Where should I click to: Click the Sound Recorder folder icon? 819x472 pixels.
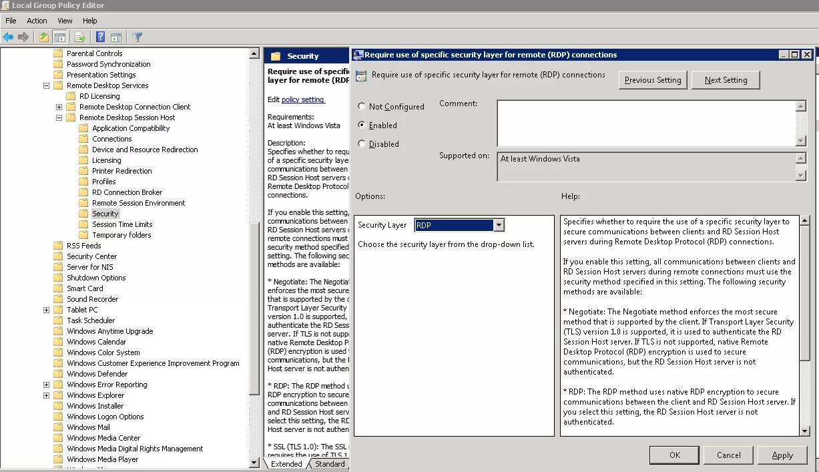58,299
